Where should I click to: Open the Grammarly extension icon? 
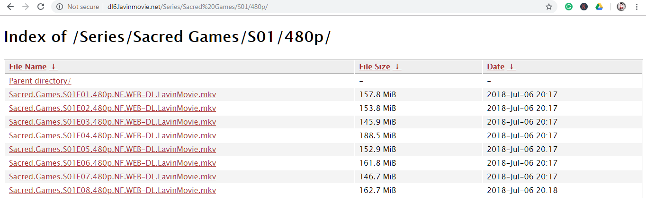[569, 7]
